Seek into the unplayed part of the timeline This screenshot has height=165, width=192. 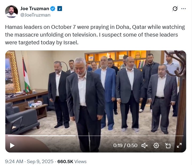point(130,136)
